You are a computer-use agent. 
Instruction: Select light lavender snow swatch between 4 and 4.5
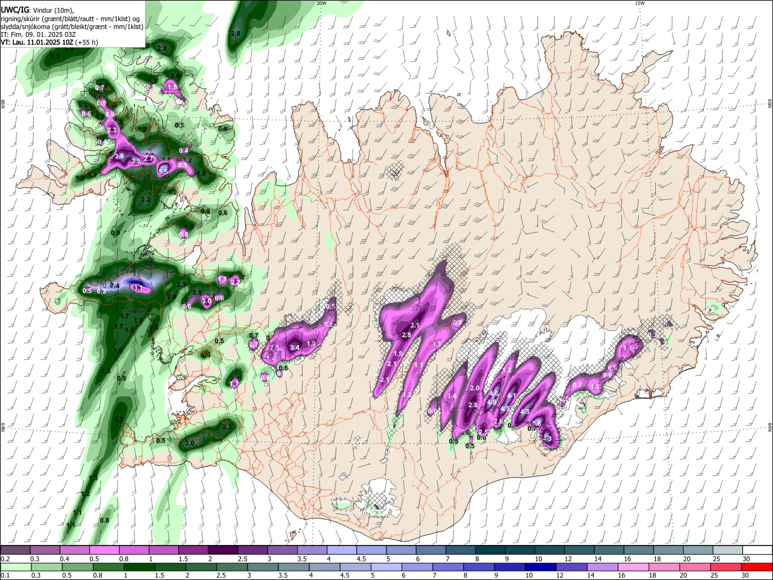coord(342,550)
